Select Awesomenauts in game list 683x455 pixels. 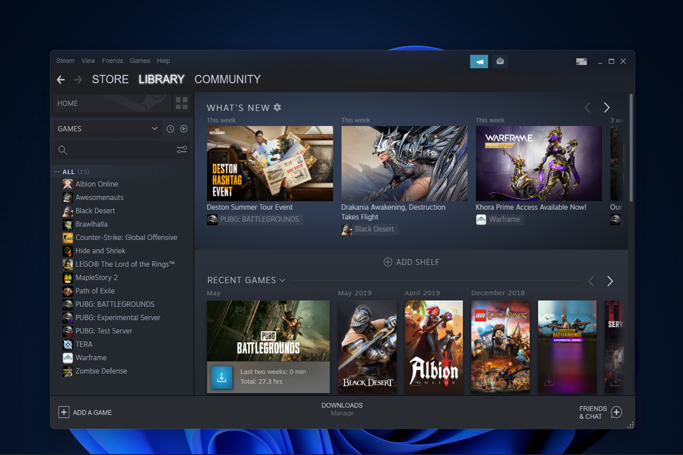tap(99, 198)
